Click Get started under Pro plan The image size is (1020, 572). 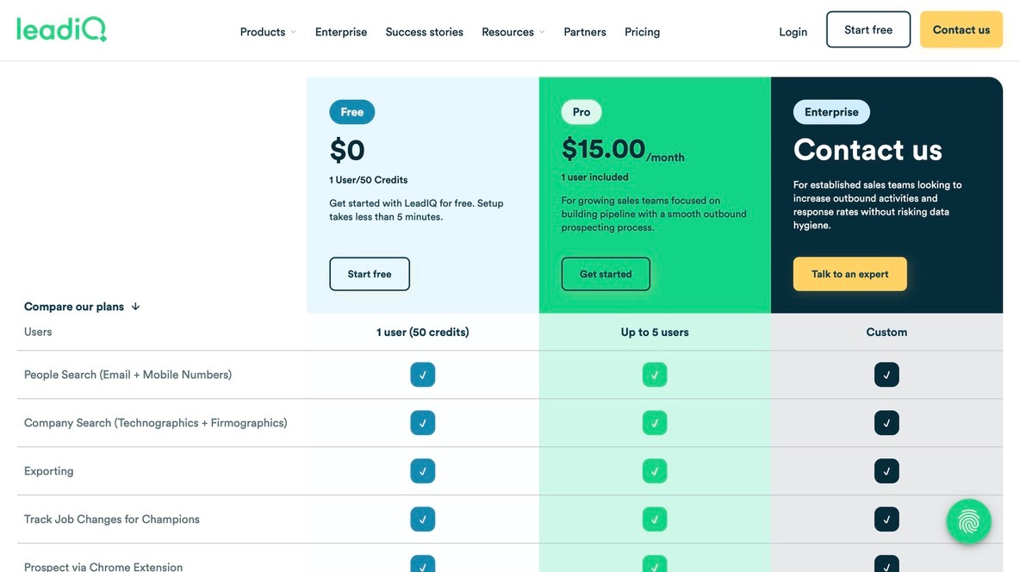pos(606,274)
